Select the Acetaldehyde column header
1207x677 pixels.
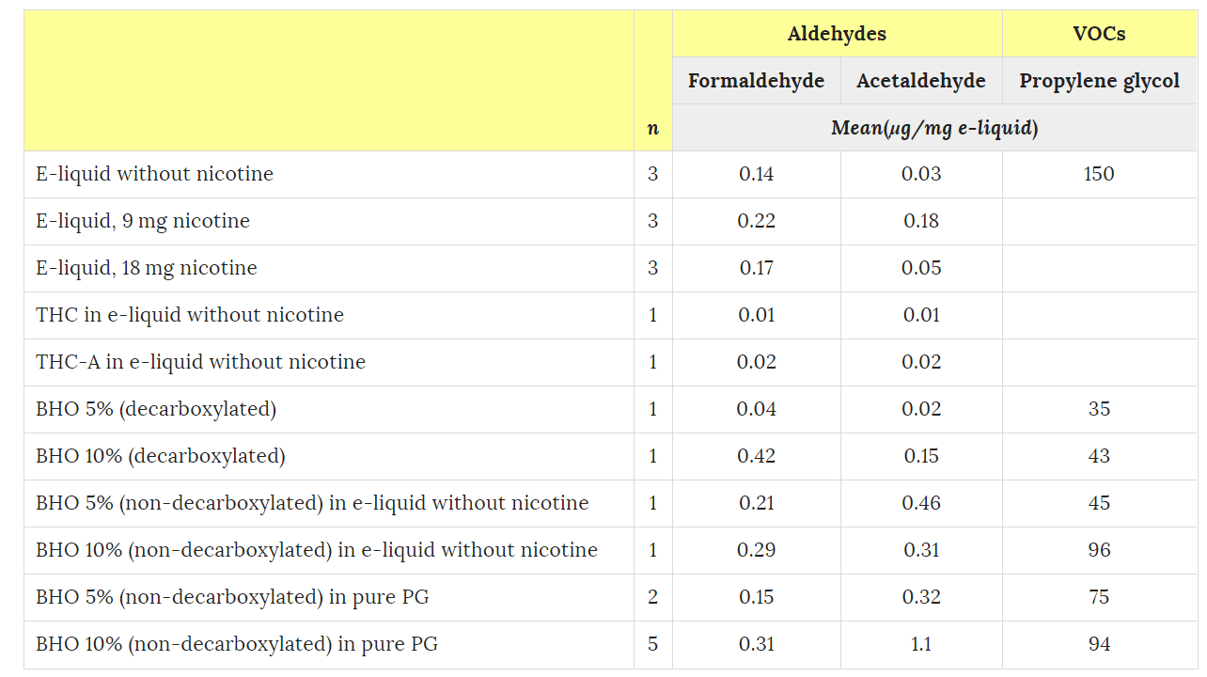pos(920,81)
